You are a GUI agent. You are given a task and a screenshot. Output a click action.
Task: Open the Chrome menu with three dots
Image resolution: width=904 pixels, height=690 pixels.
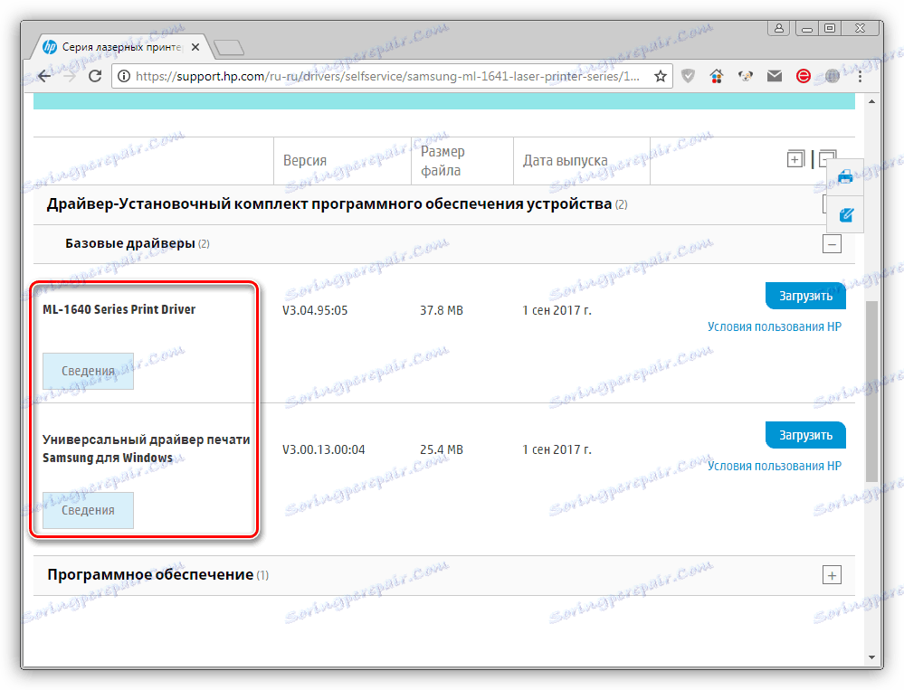click(x=860, y=76)
